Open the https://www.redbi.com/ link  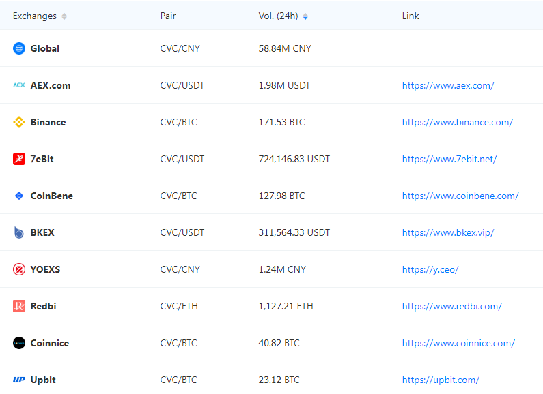(452, 306)
